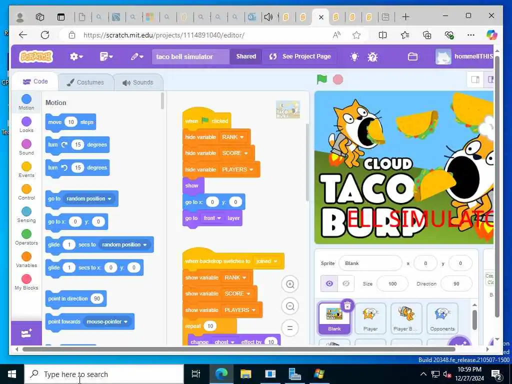The image size is (512, 384).
Task: Switch to the Code tab
Action: pyautogui.click(x=35, y=81)
